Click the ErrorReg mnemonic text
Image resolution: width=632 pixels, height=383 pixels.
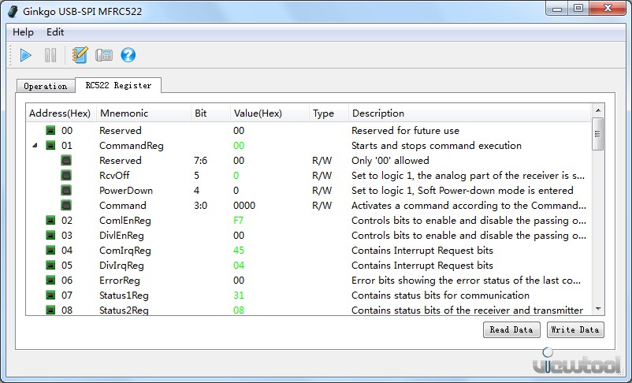tap(120, 281)
